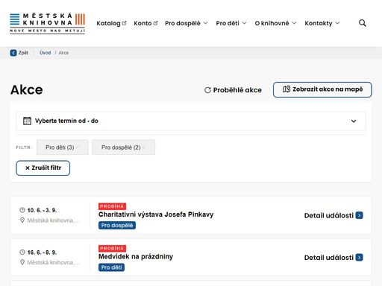This screenshot has width=382, height=286.
Task: Toggle the Pro dospělé (2) filter
Action: 124,147
